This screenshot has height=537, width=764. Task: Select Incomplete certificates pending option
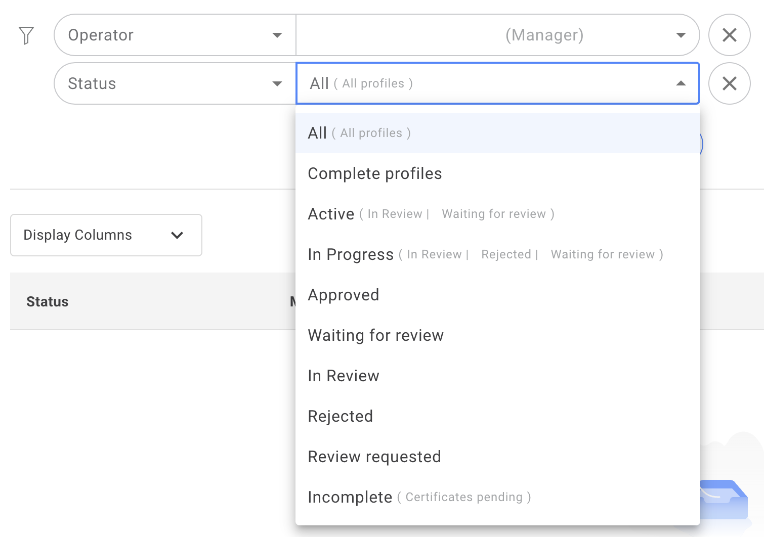(350, 497)
